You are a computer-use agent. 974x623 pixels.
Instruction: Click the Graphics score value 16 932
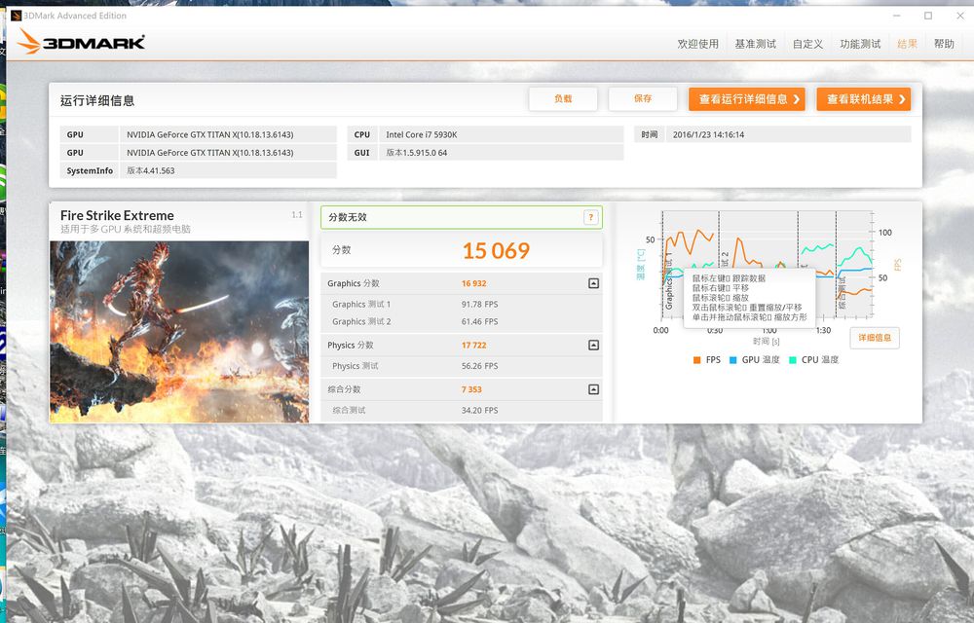[474, 283]
